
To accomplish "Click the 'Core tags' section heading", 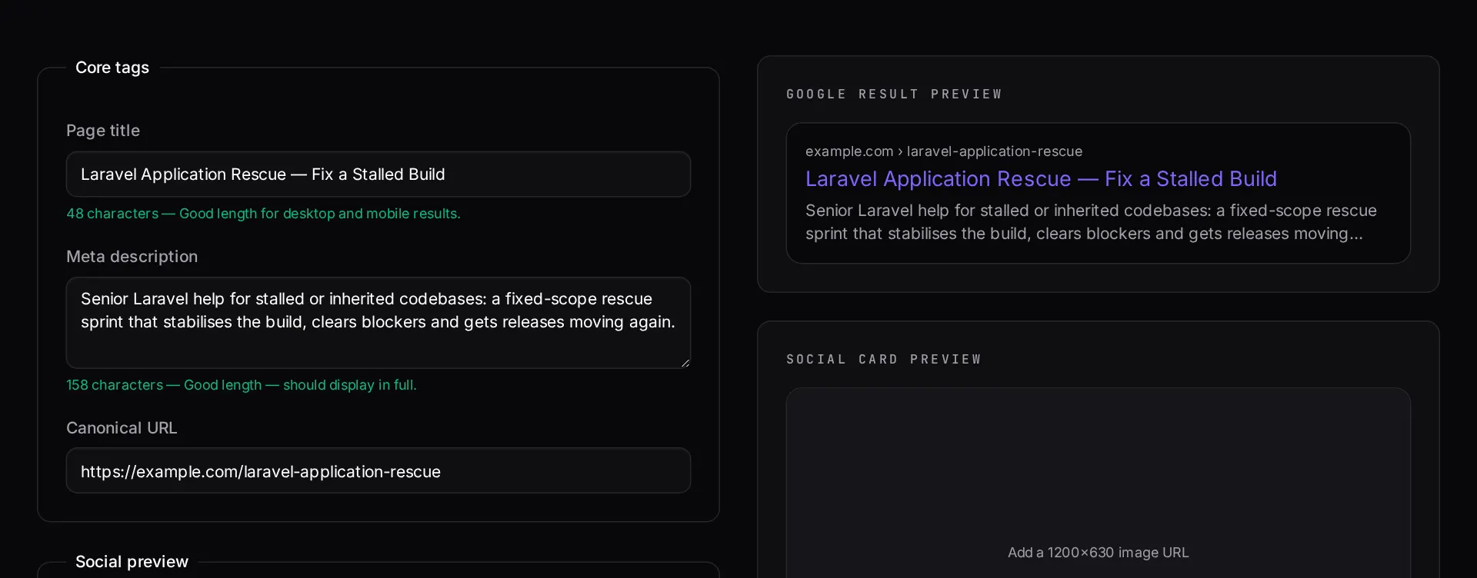I will pyautogui.click(x=112, y=68).
